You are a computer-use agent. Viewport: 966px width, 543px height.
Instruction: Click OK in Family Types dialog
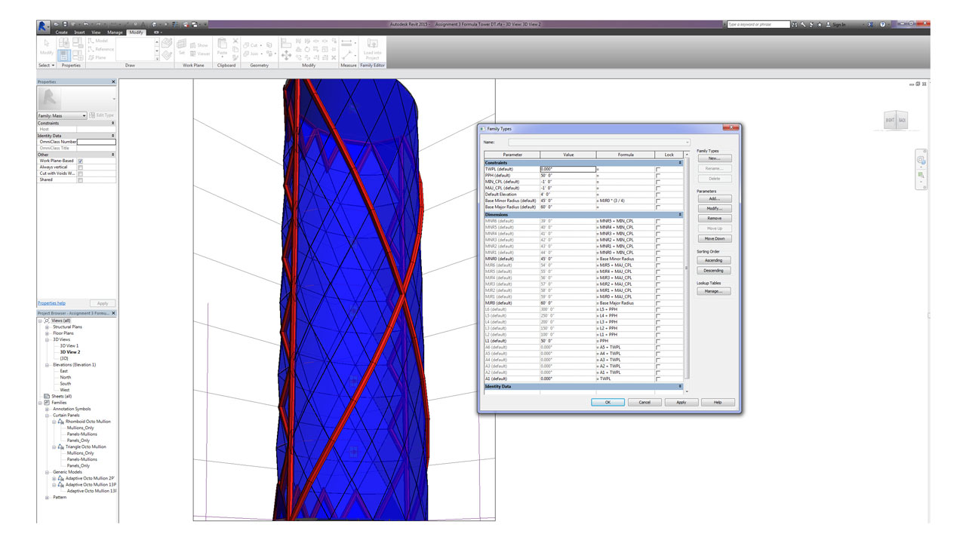(x=608, y=402)
